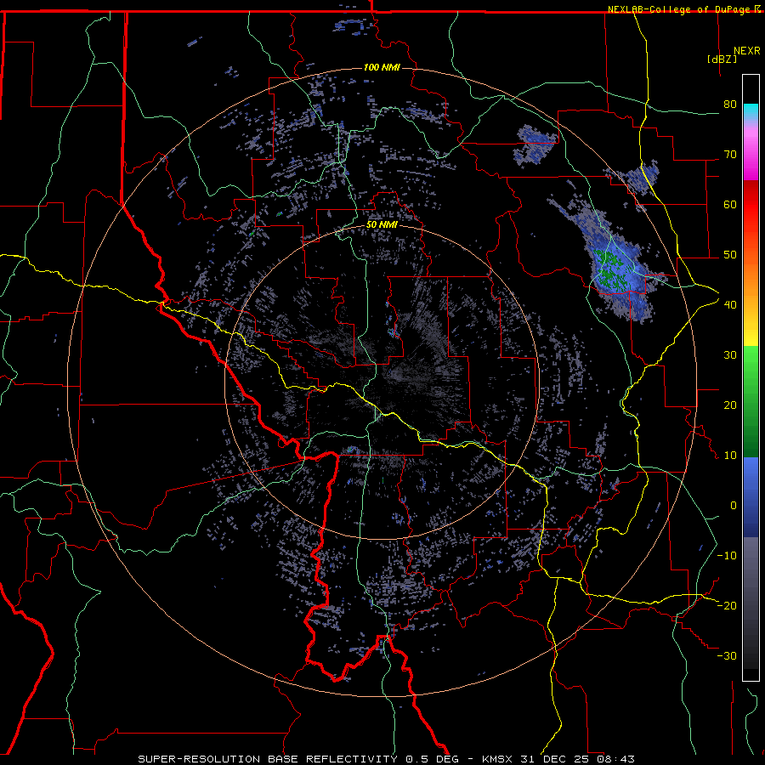
Task: Click the [dBZ] unit label
Action: (722, 59)
